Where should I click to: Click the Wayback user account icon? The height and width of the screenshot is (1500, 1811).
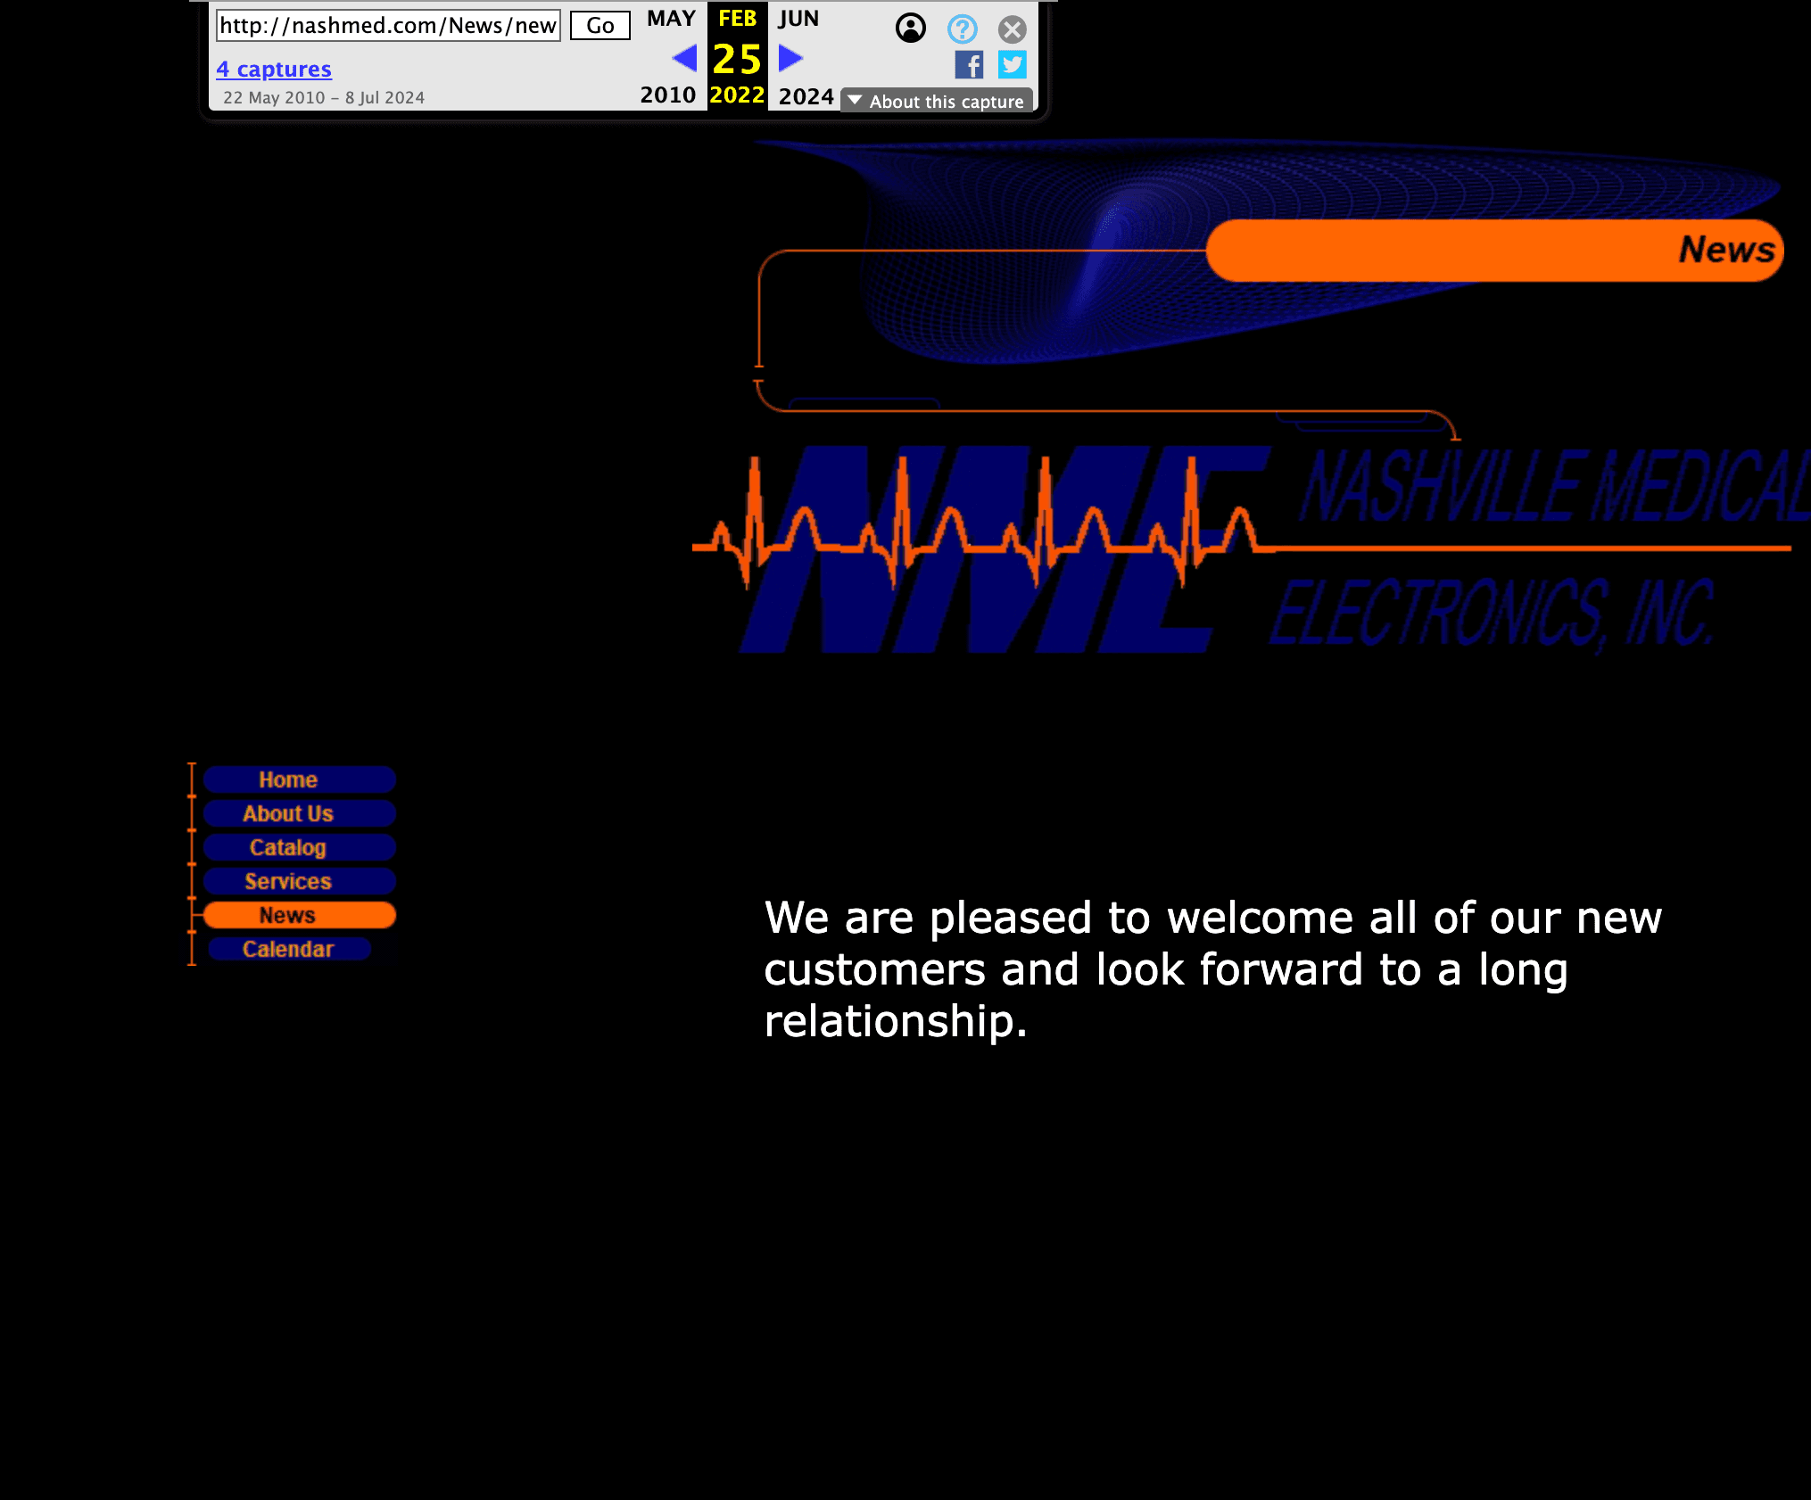[910, 29]
